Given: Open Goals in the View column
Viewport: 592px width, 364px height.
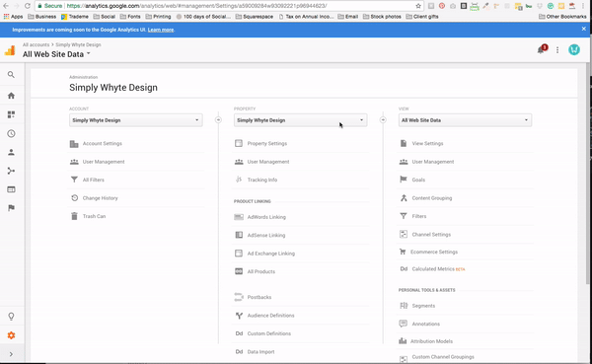Looking at the screenshot, I should [x=418, y=180].
